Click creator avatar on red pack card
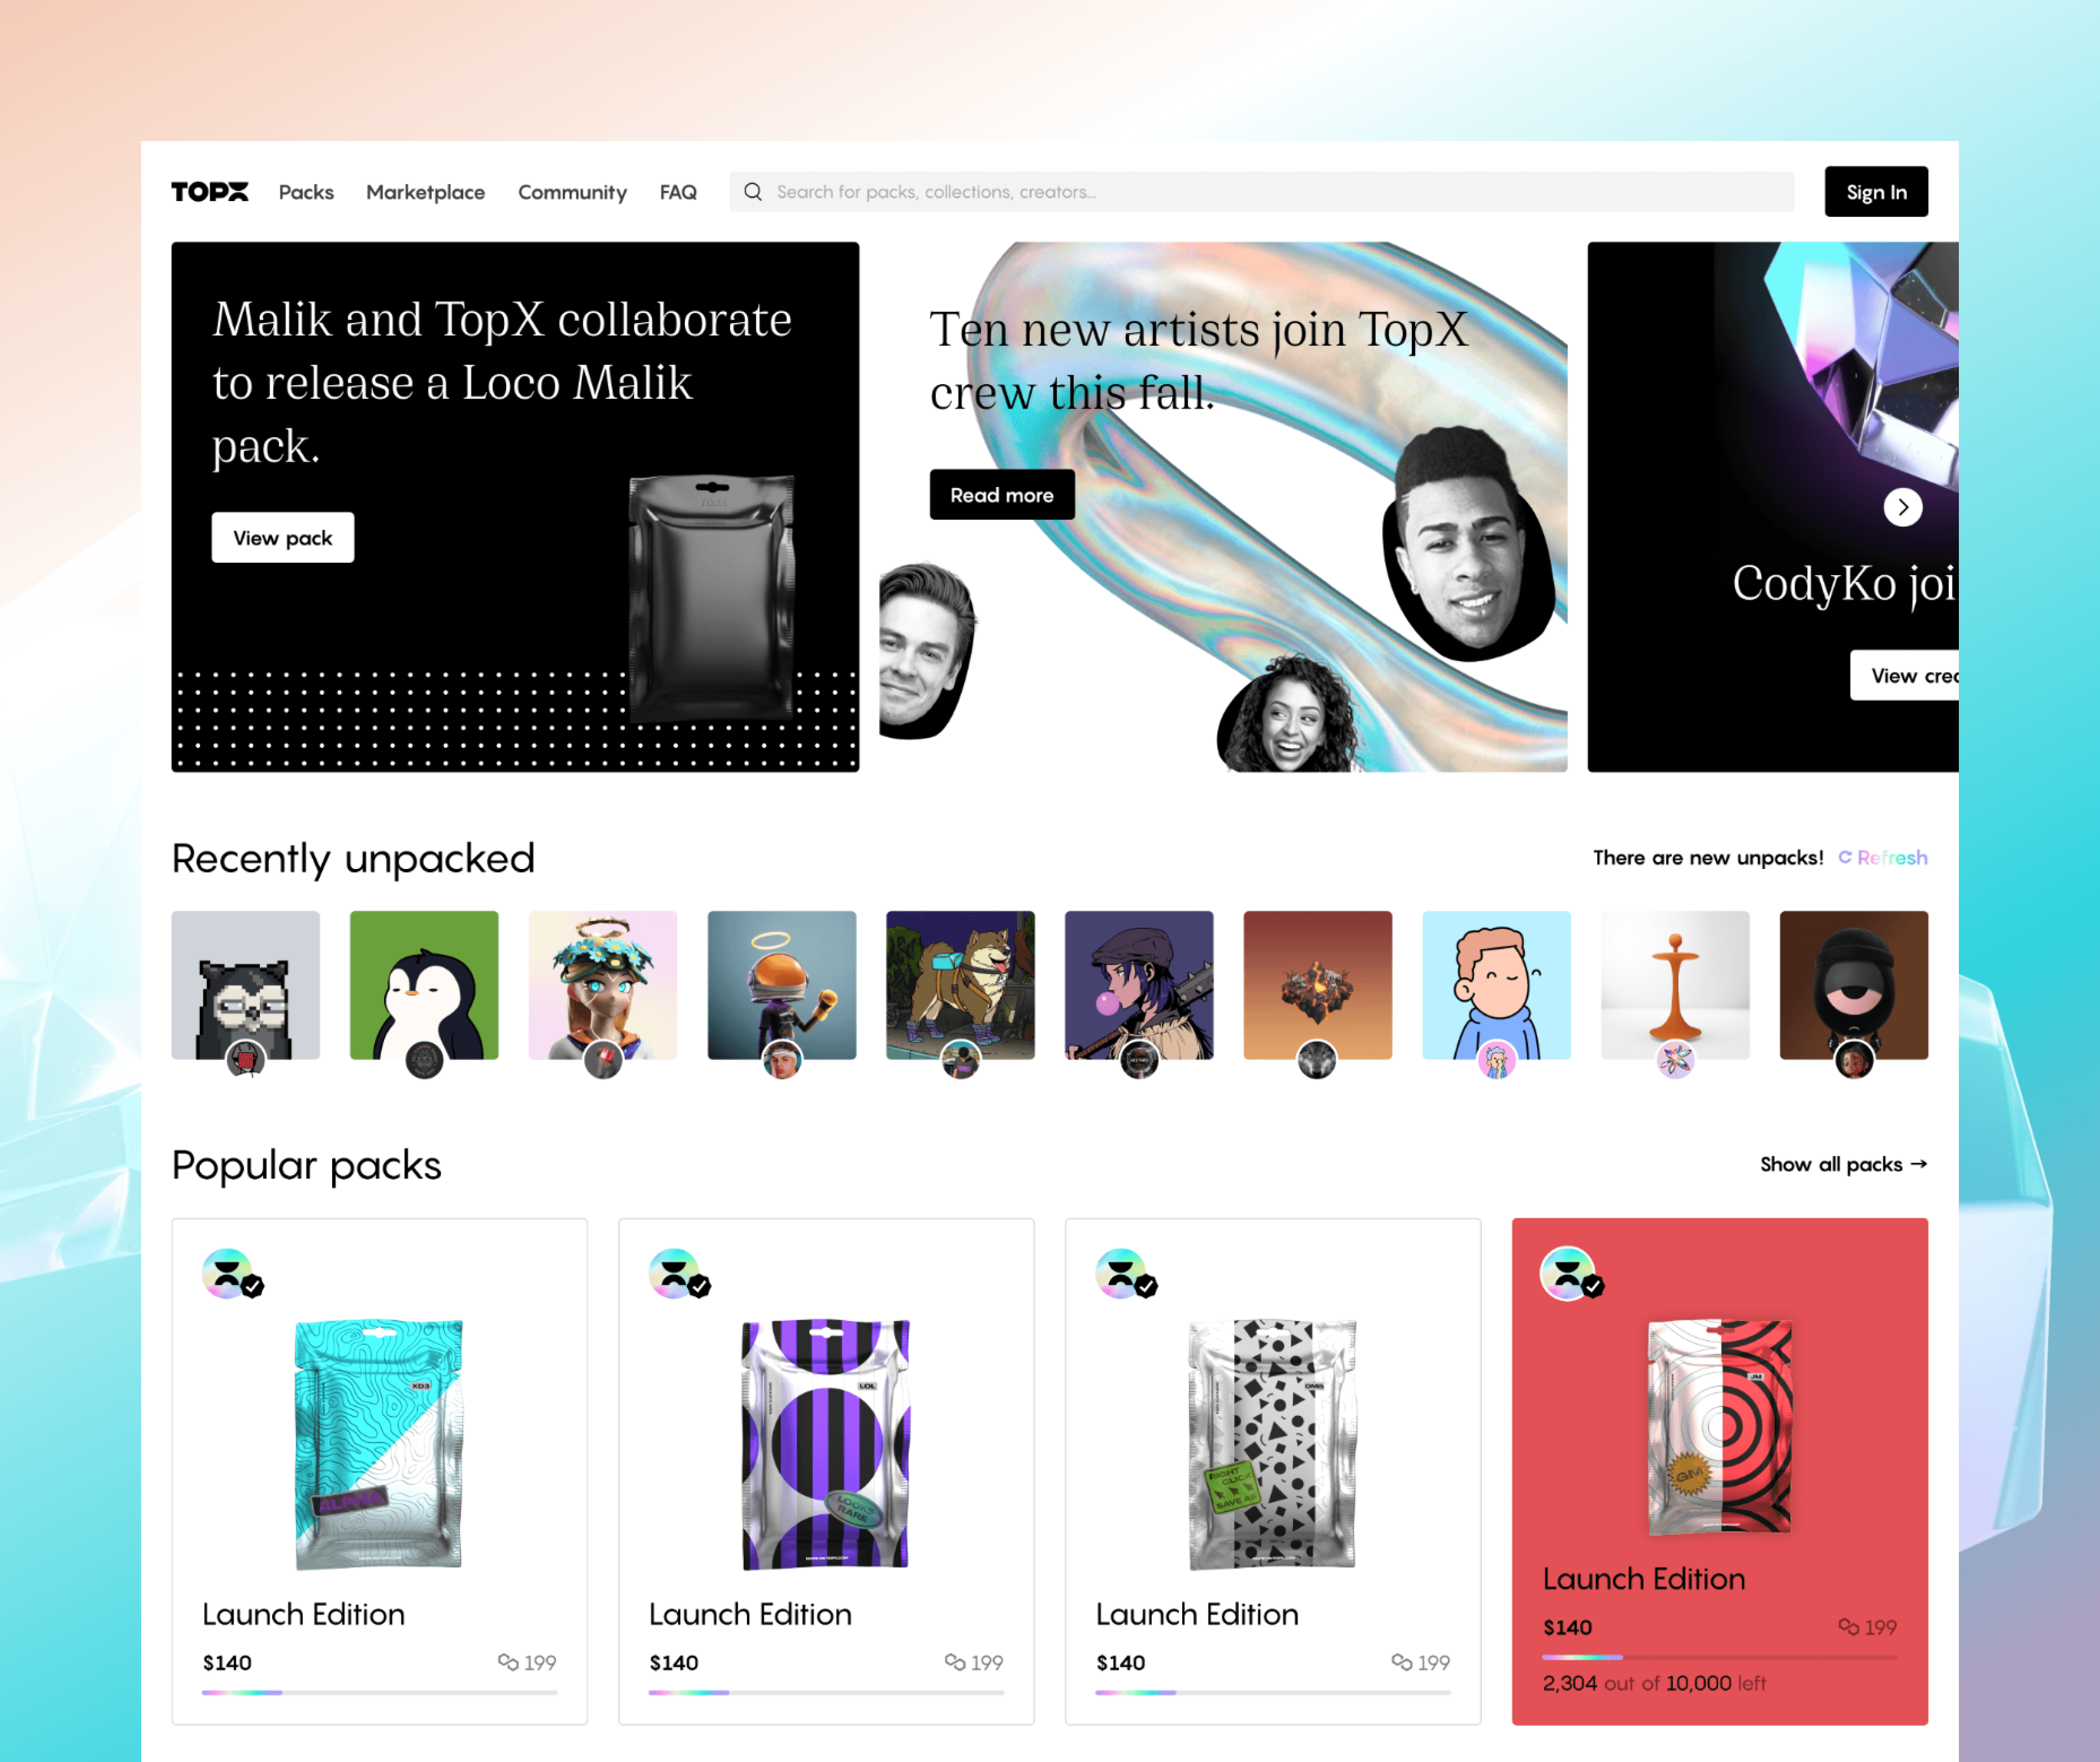The height and width of the screenshot is (1762, 2100). [1567, 1273]
